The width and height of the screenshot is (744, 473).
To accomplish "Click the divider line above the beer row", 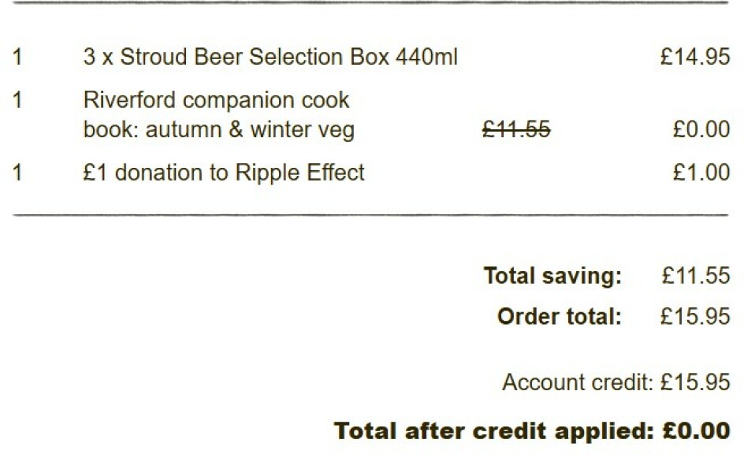I will 370,2.
